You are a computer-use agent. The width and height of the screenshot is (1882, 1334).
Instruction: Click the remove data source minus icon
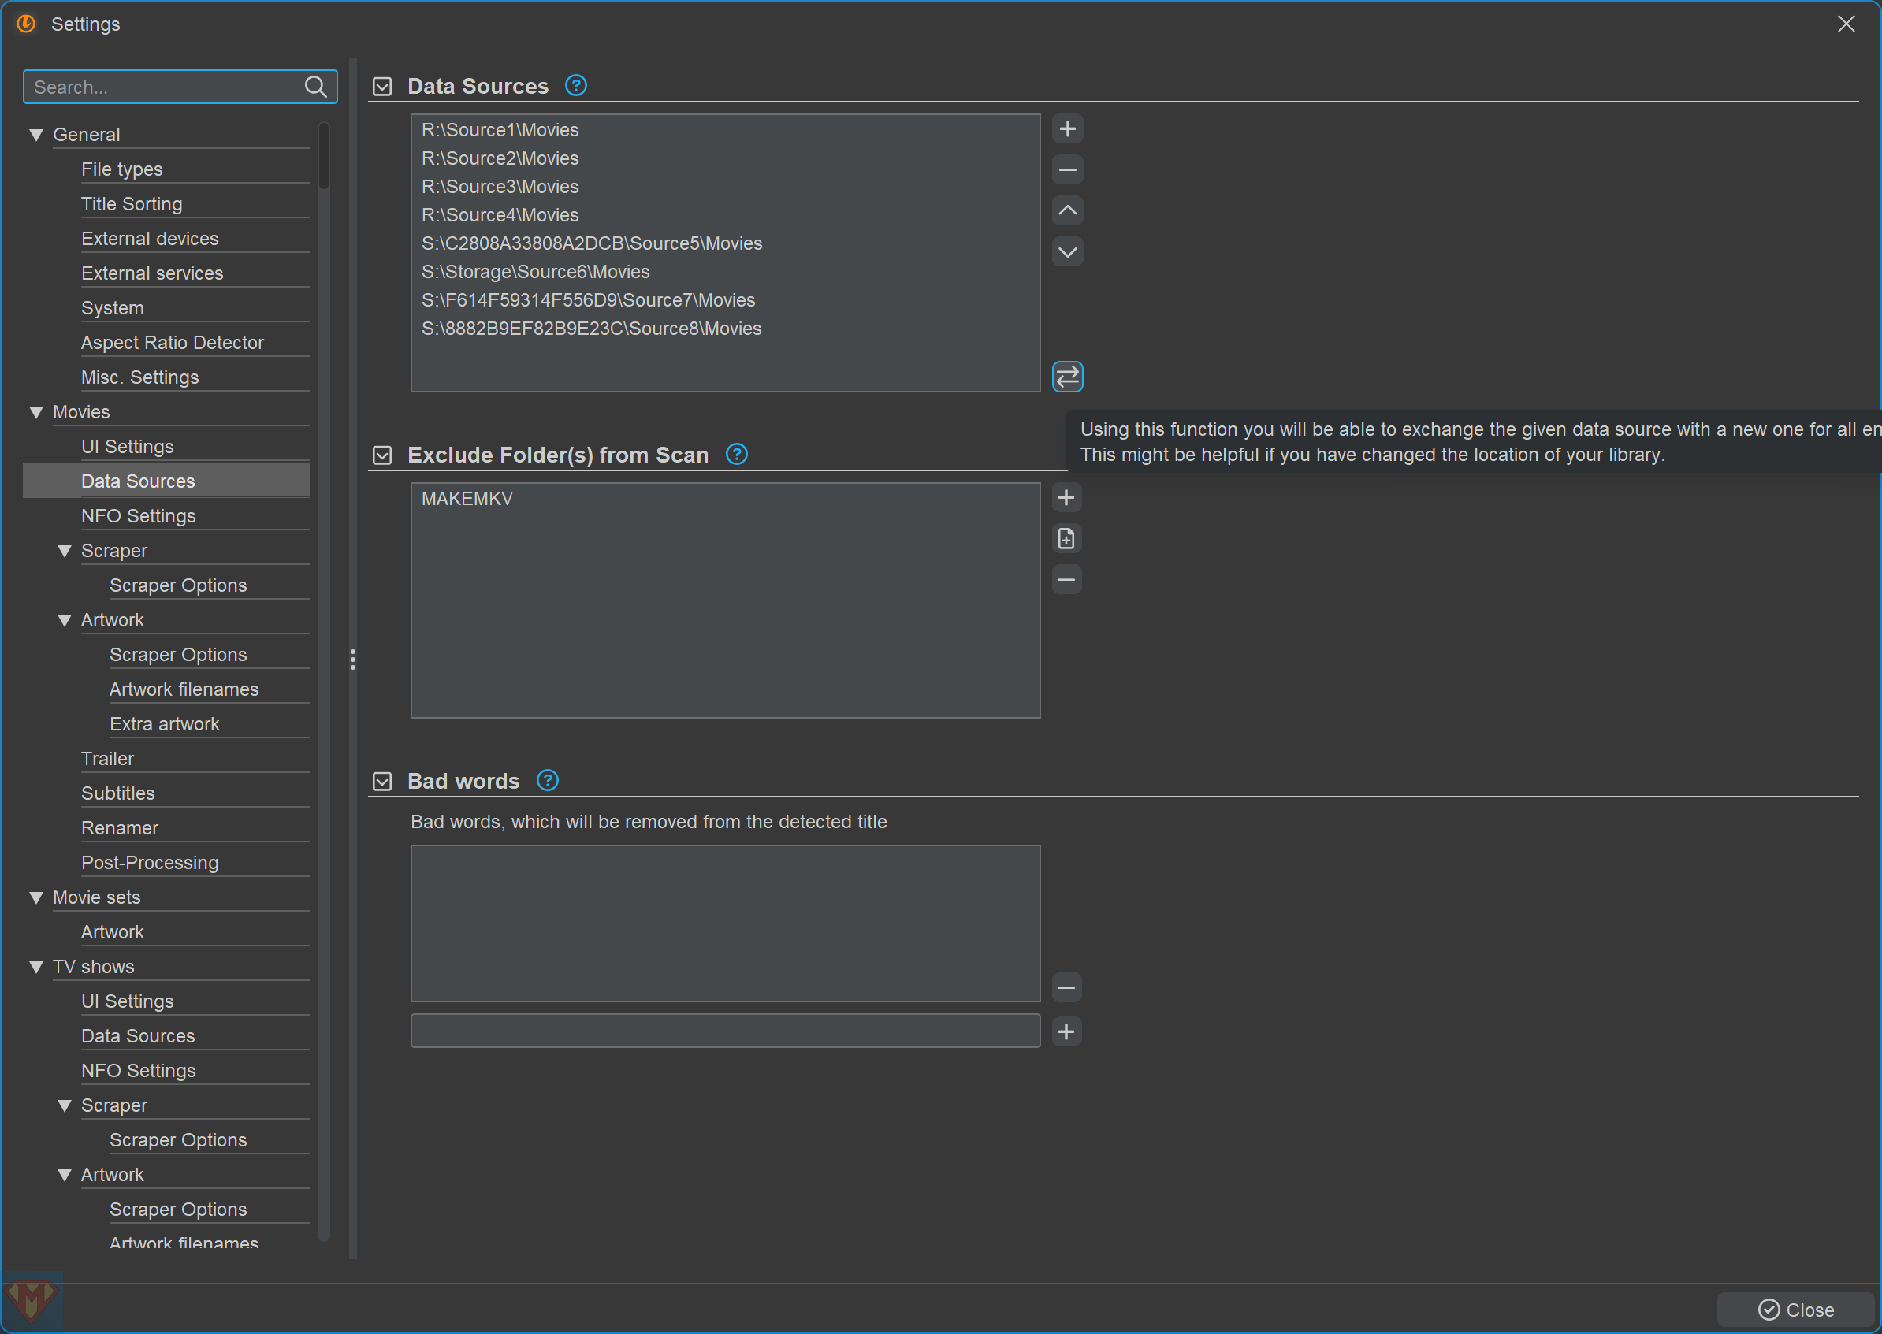pyautogui.click(x=1067, y=170)
